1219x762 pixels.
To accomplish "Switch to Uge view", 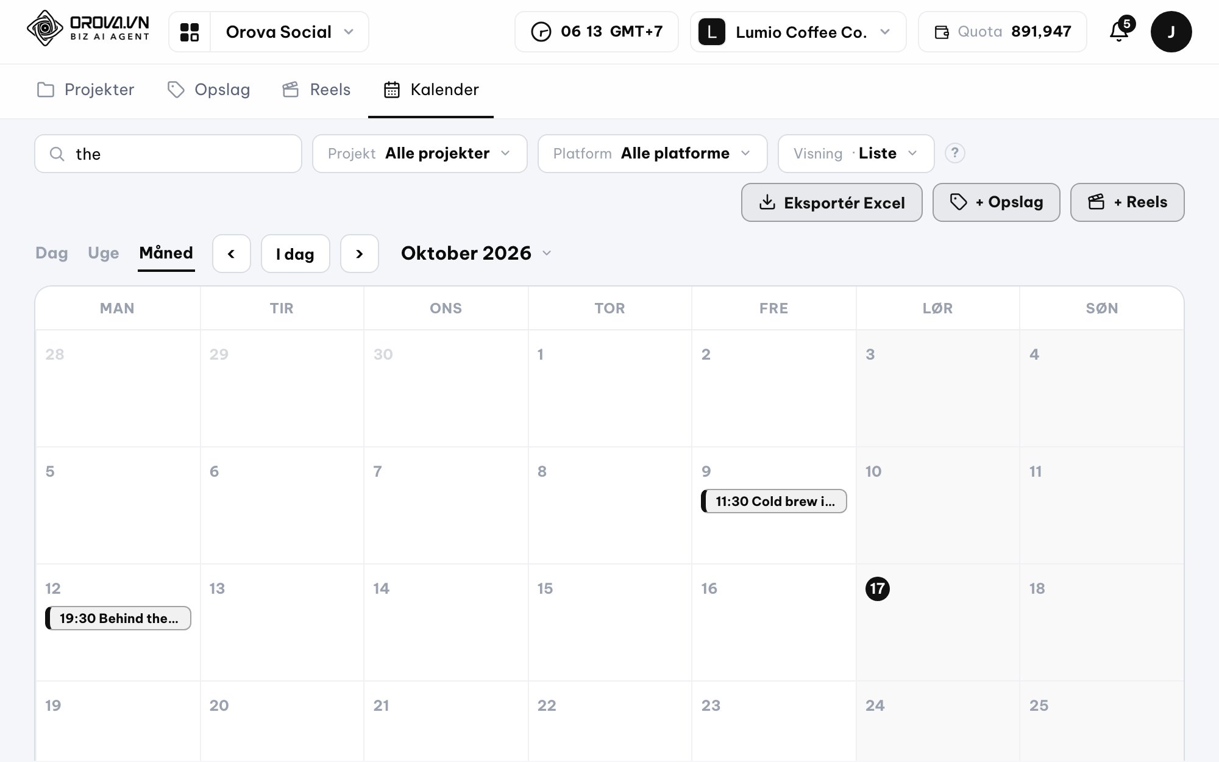I will 103,253.
